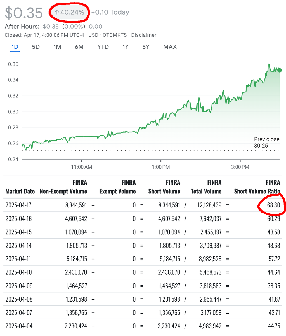Select the 2025-04-09 date cell
The height and width of the screenshot is (336, 286).
(18, 286)
